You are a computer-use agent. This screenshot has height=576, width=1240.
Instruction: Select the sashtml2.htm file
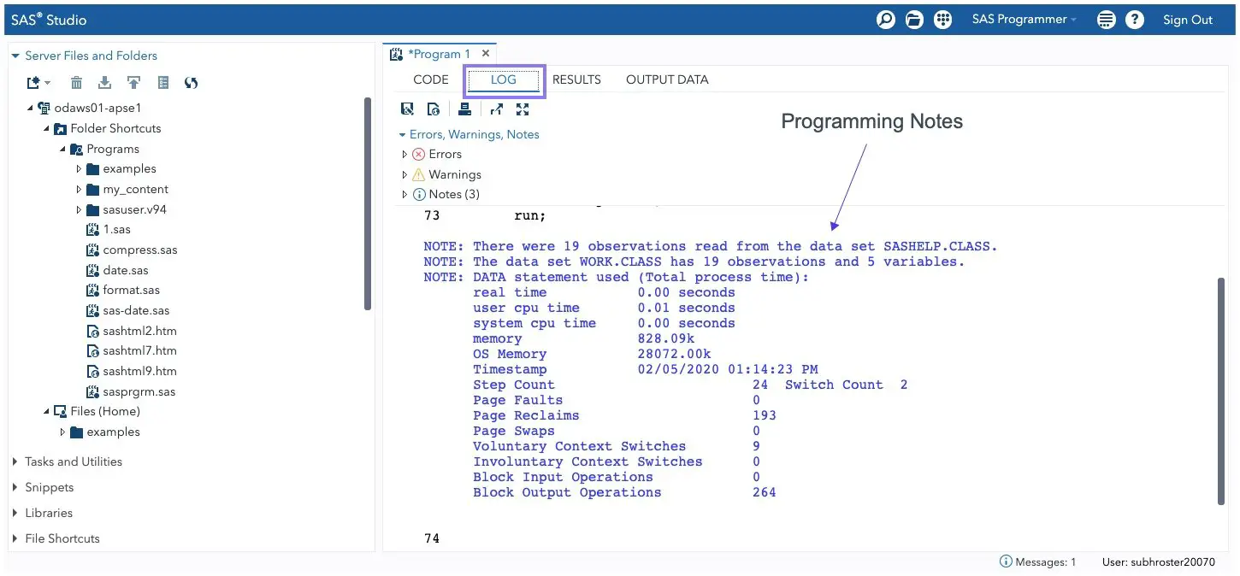point(132,331)
